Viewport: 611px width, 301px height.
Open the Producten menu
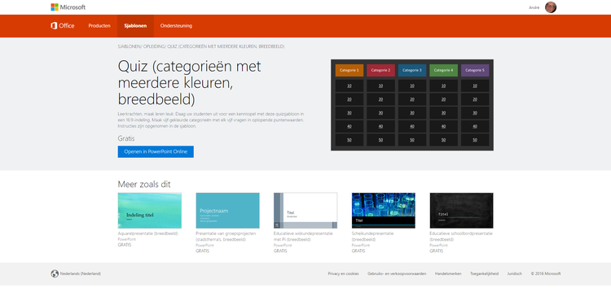tap(99, 26)
